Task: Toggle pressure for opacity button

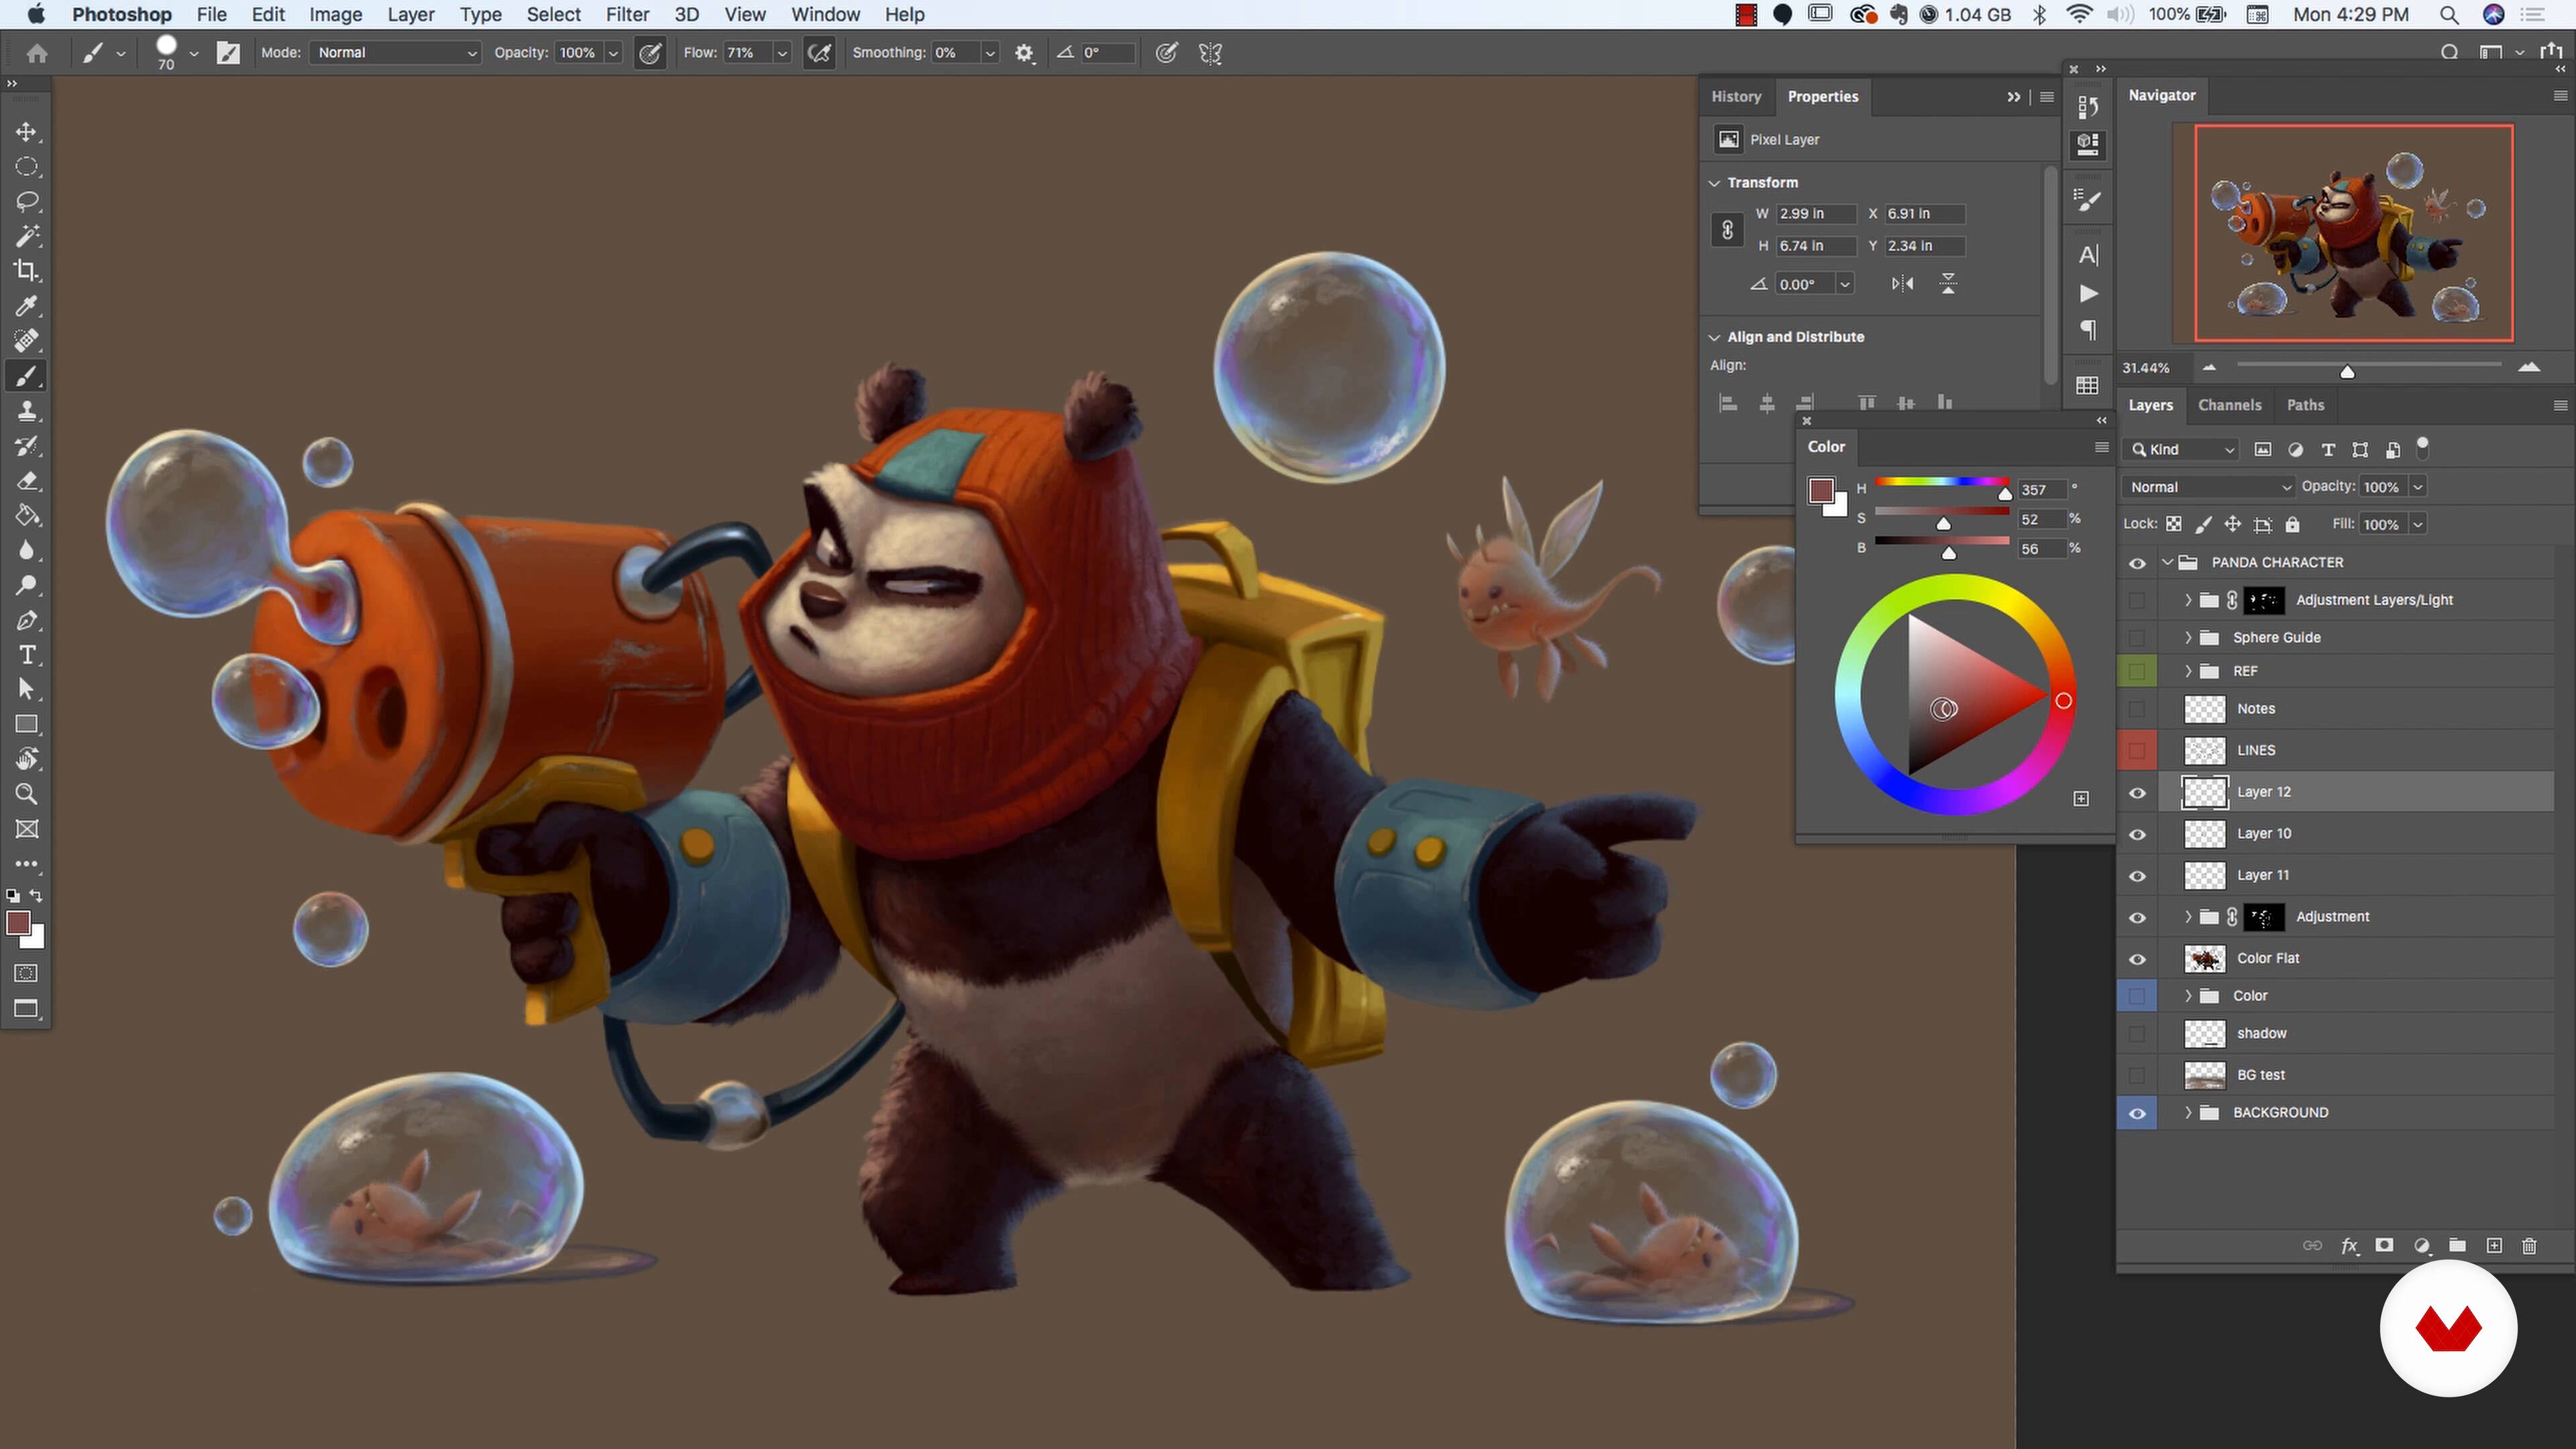Action: click(x=650, y=53)
